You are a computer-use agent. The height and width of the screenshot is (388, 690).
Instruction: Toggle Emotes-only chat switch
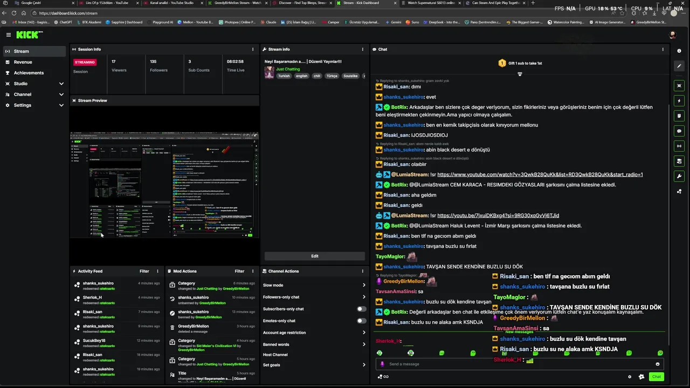[x=362, y=321]
